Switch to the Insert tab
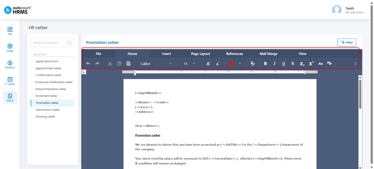Screen dimensions: 374x169 point(166,54)
